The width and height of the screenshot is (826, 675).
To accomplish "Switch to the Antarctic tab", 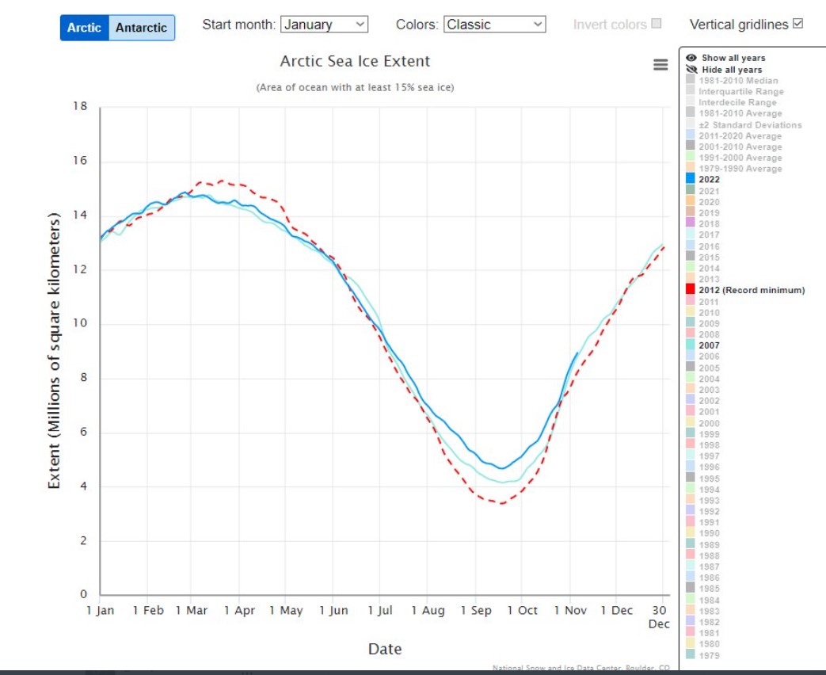I will tap(141, 28).
